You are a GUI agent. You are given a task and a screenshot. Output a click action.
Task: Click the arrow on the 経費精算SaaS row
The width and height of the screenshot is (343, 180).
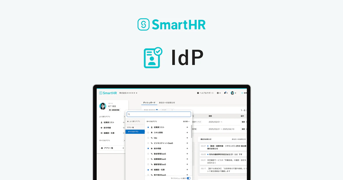click(x=187, y=159)
